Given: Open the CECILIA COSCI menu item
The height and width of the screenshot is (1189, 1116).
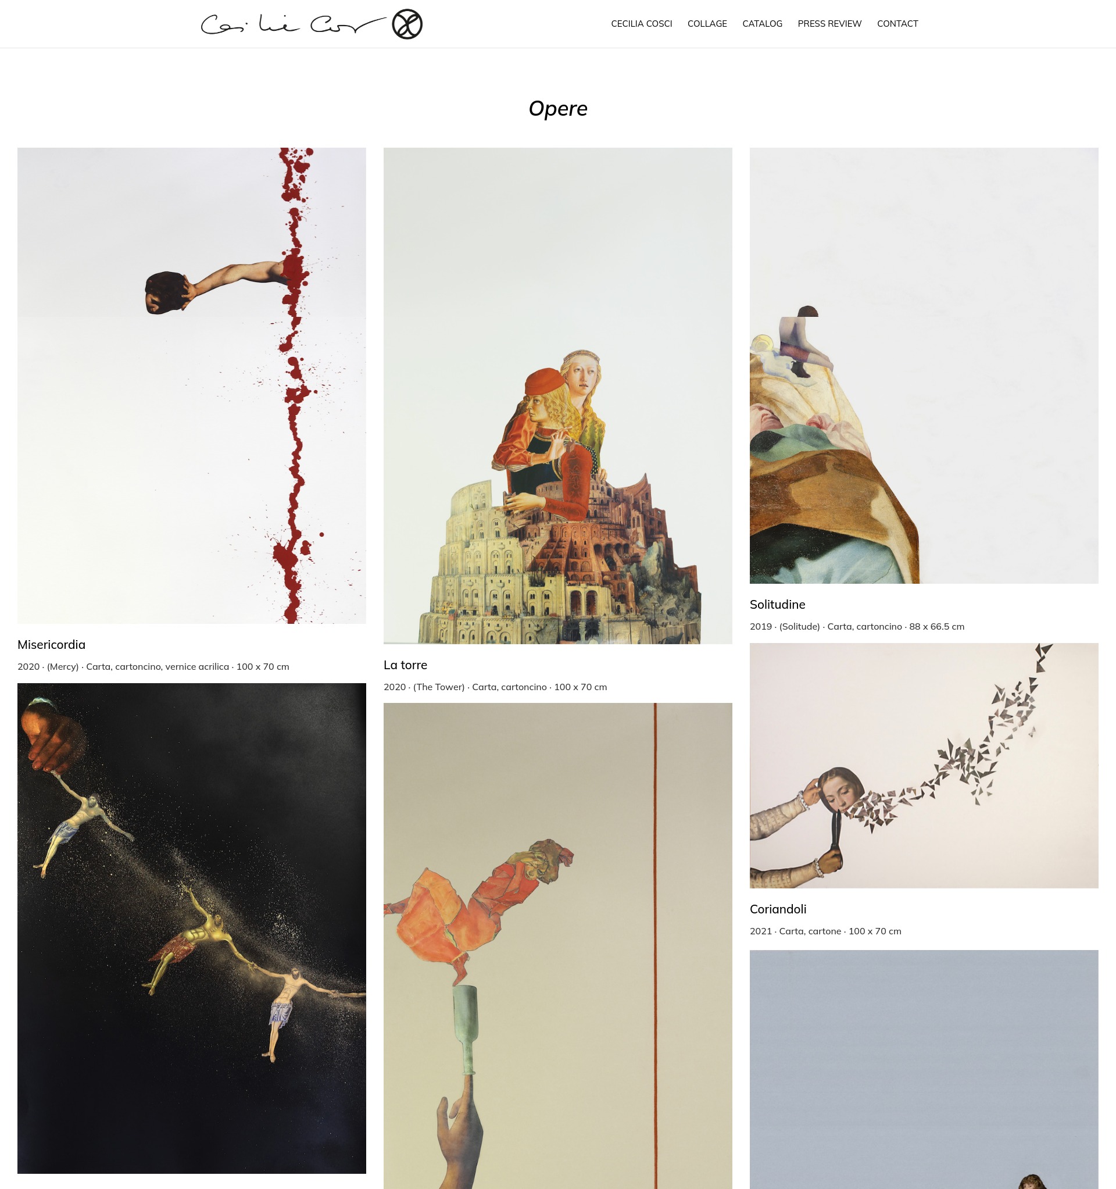Looking at the screenshot, I should 641,24.
